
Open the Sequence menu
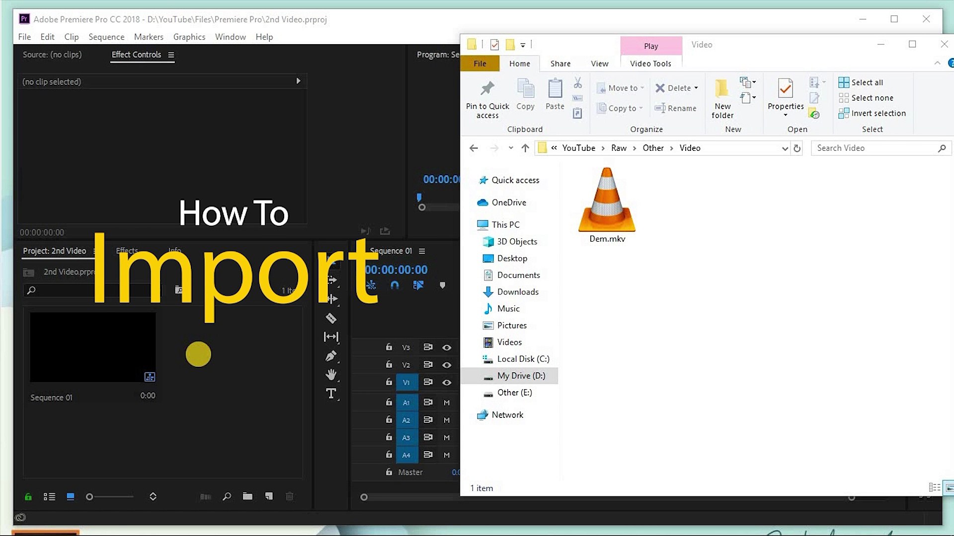coord(106,37)
